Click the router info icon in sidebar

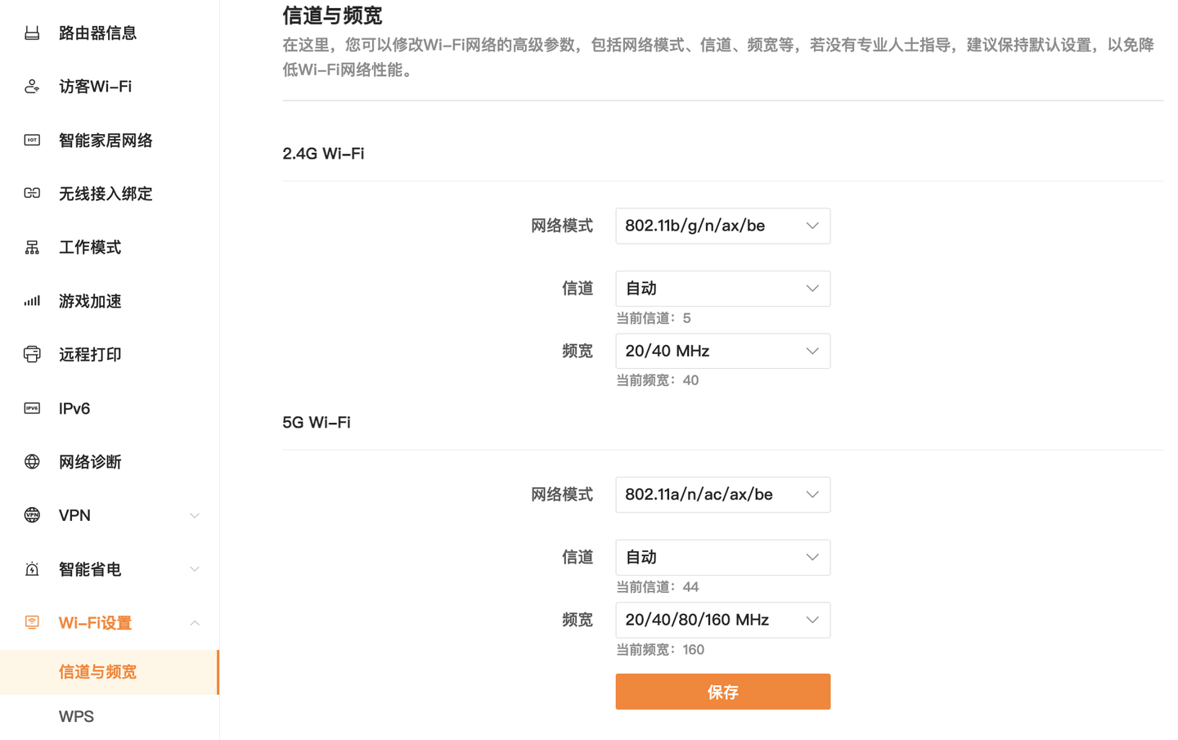pyautogui.click(x=32, y=33)
